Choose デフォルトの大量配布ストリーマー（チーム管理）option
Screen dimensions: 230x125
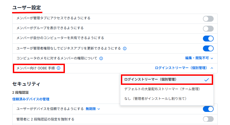[167, 89]
